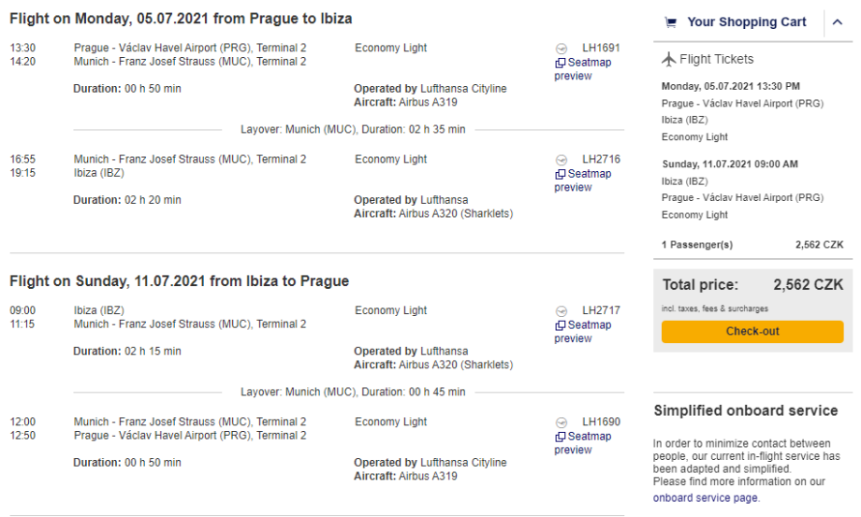Click the Ibiza to Prague flight heading
861x517 pixels.
179,281
